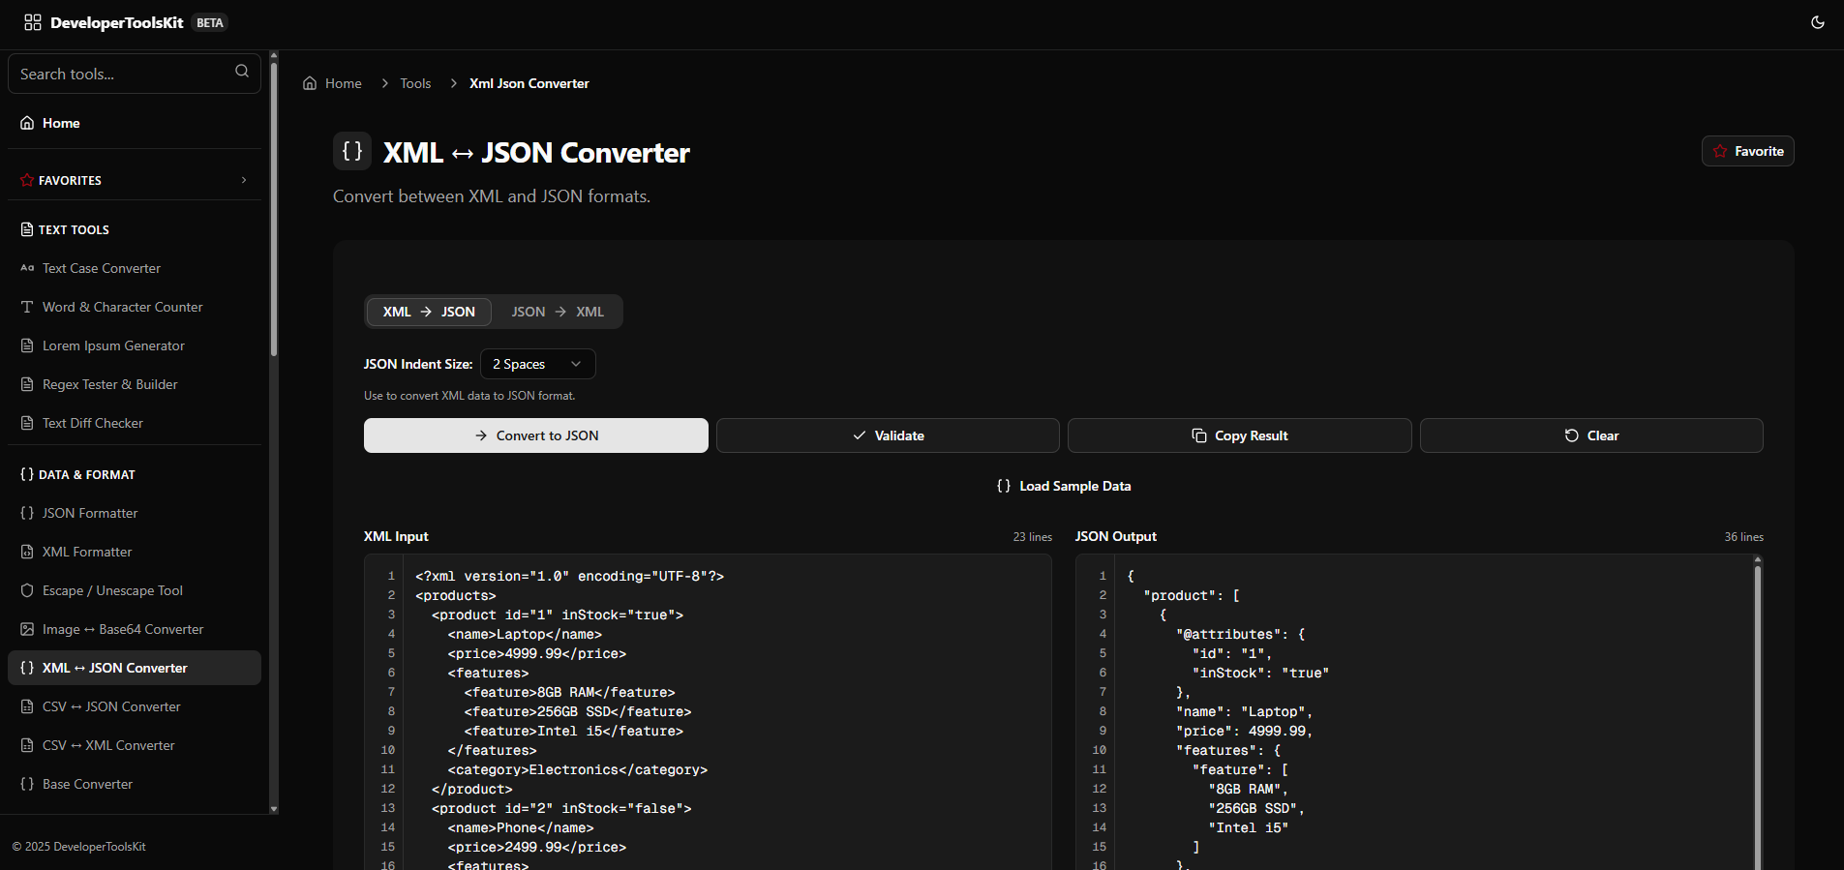Click the Copy Result clipboard icon
Viewport: 1844px width, 870px height.
1199,435
